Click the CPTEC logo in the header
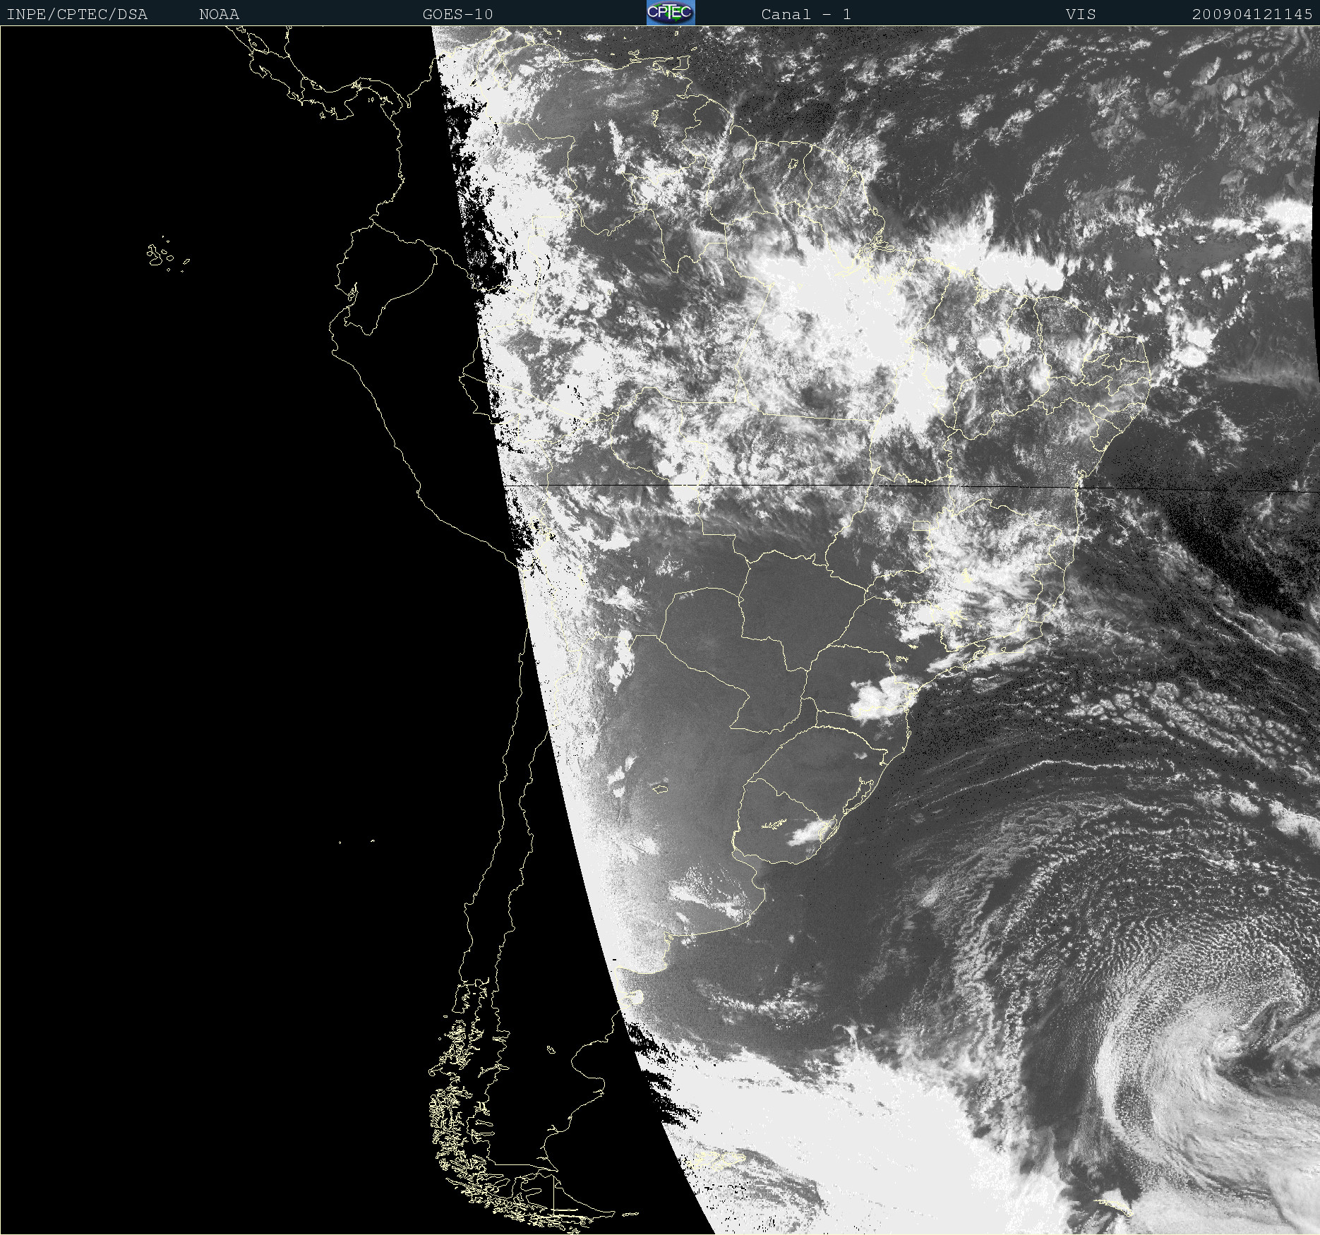 671,13
